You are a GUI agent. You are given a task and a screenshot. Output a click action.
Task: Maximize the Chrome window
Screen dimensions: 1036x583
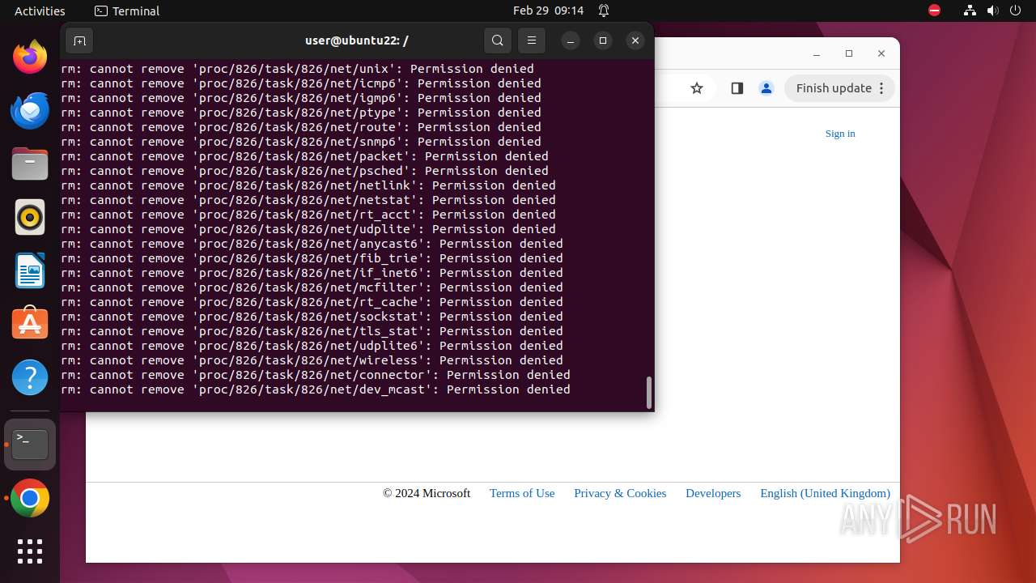(x=849, y=53)
